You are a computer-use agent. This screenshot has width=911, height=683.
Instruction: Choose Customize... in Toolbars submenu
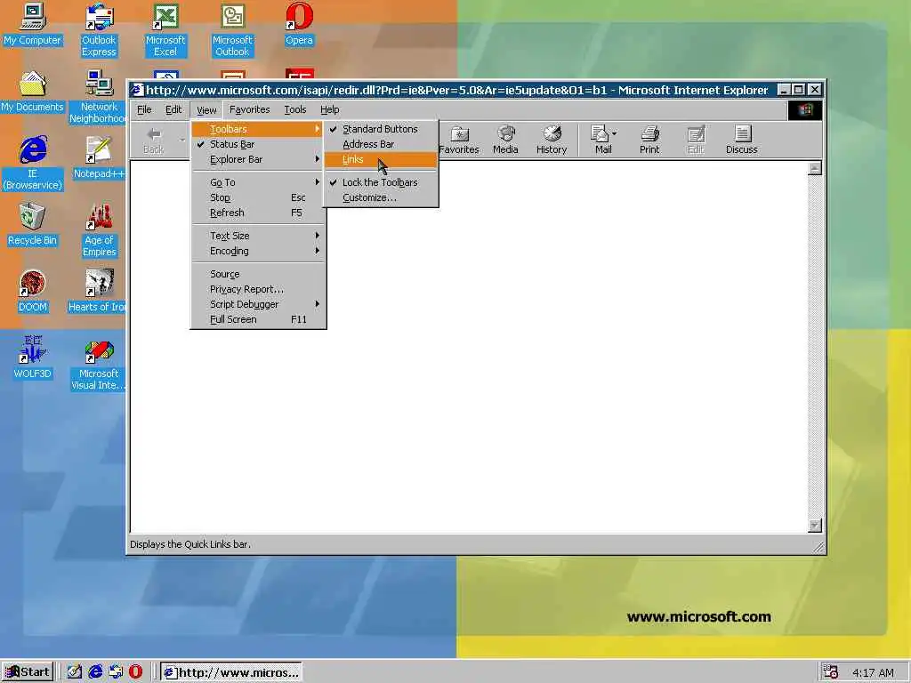[381, 197]
